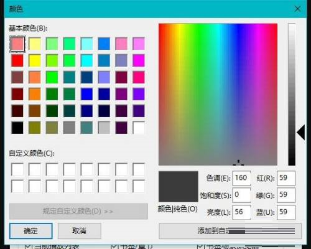The height and width of the screenshot is (249, 311).
Task: Click the greyed 规定自定义颜色(D) button
Action: coord(78,211)
